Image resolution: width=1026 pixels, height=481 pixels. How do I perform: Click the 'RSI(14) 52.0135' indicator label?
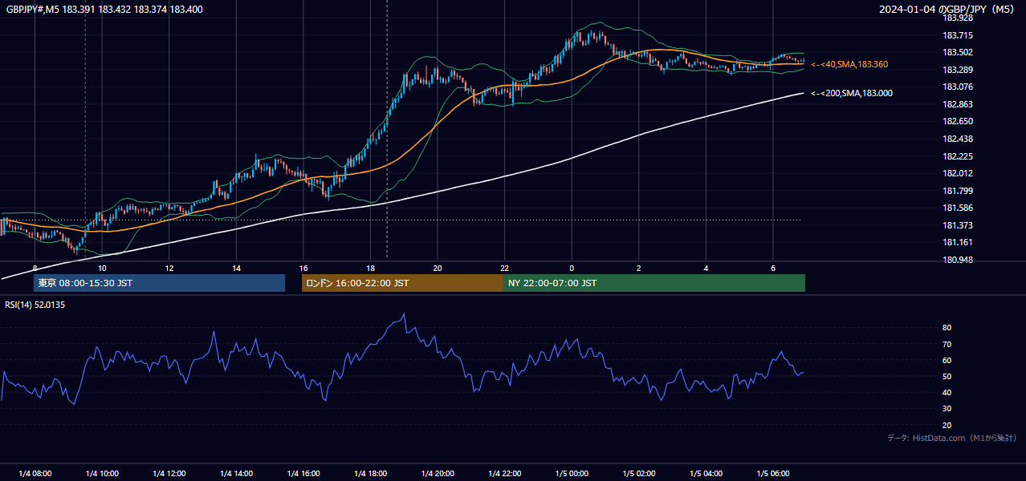pos(35,305)
